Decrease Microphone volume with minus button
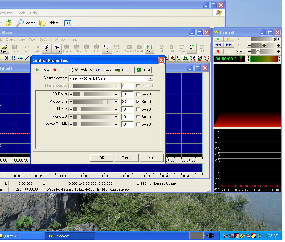285x242 pixels. pos(71,102)
